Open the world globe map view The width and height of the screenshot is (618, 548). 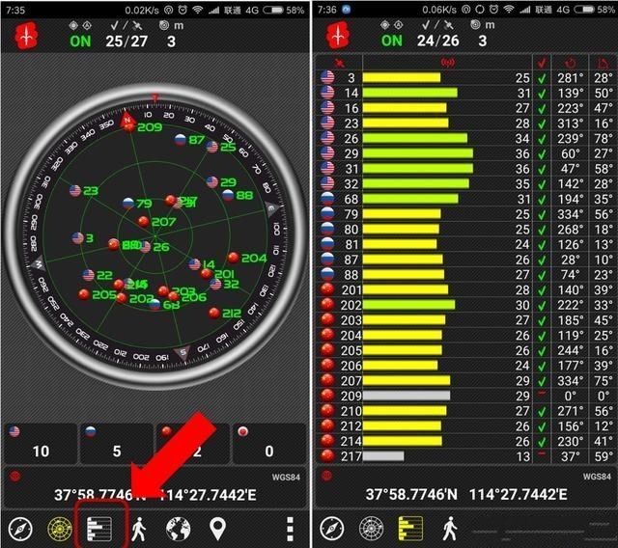click(x=178, y=528)
